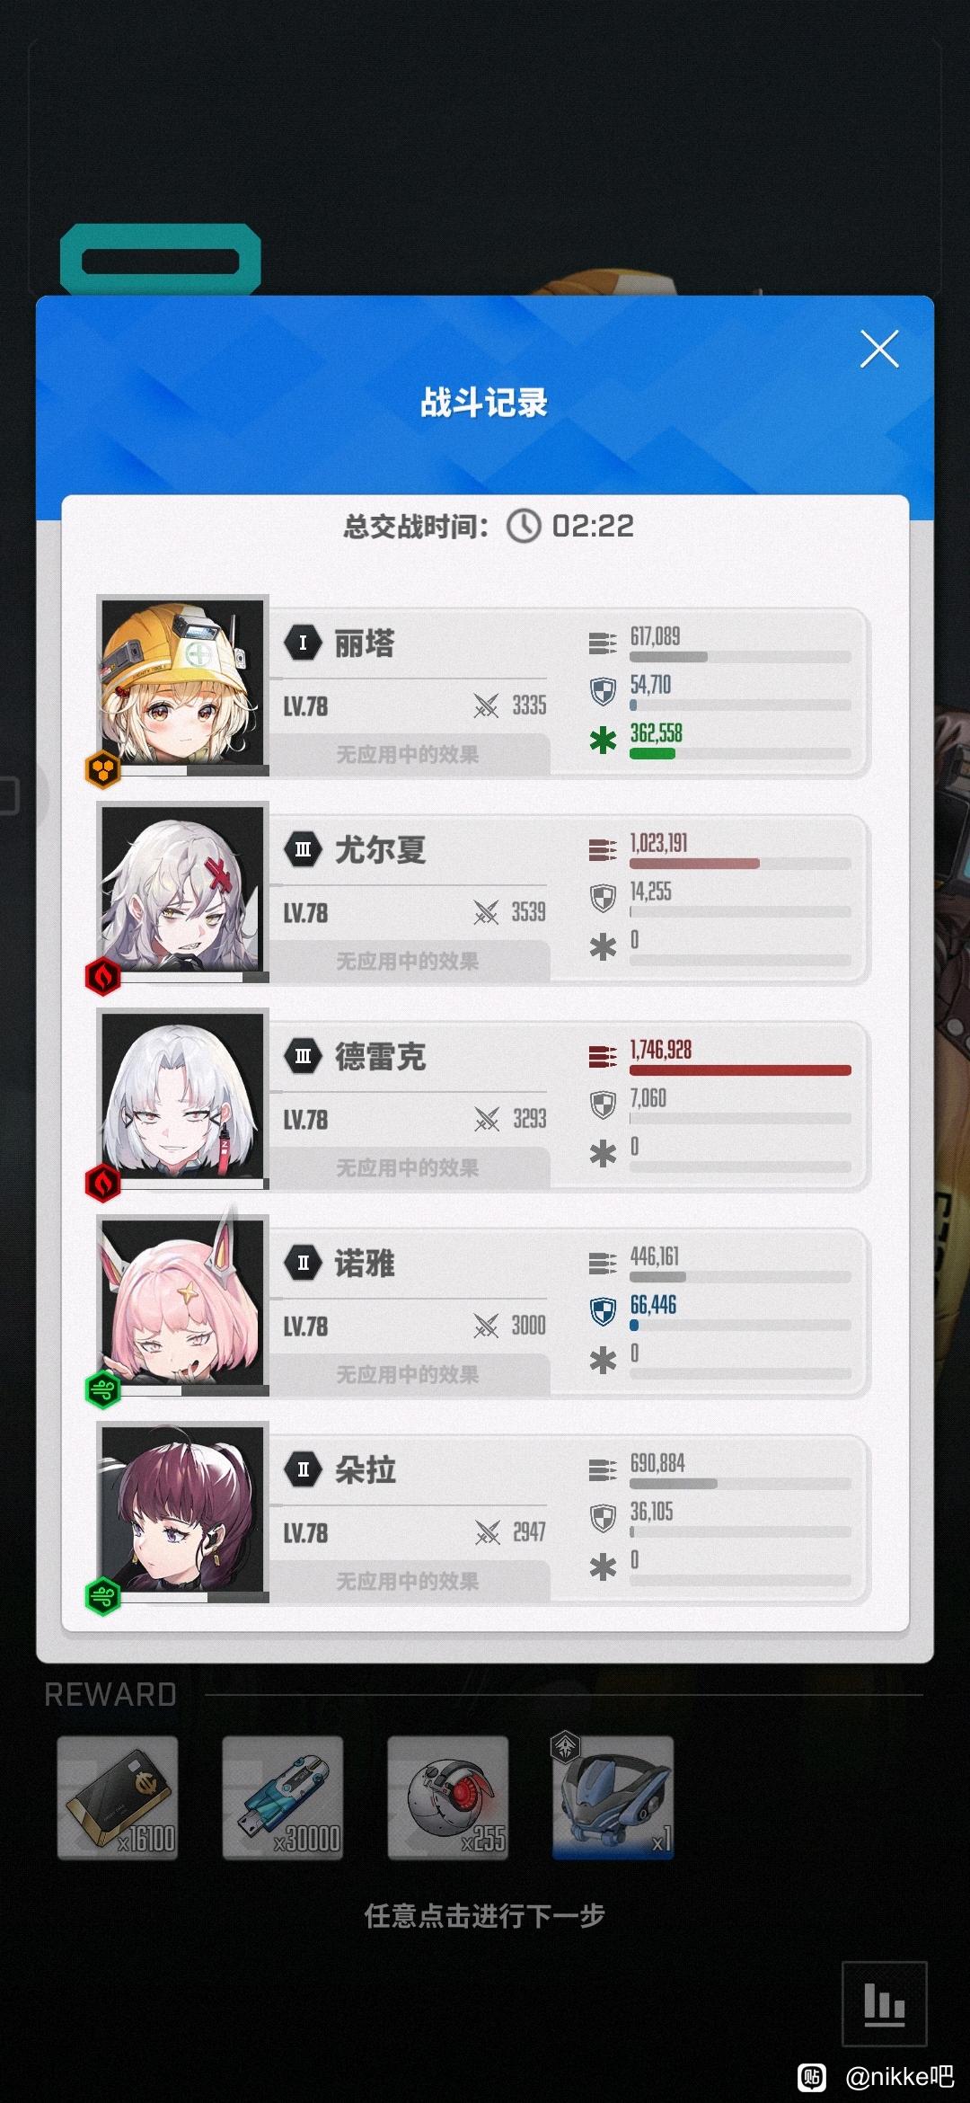Select 诺雅 character portrait
Viewport: 970px width, 2103px height.
(183, 1302)
